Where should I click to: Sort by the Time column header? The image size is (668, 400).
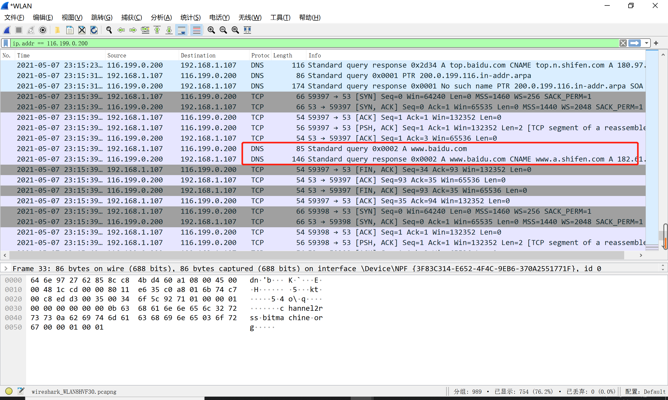click(60, 55)
